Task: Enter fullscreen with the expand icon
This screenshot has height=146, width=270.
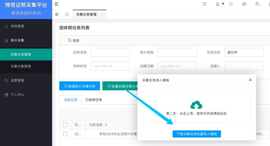Action: pos(230,4)
